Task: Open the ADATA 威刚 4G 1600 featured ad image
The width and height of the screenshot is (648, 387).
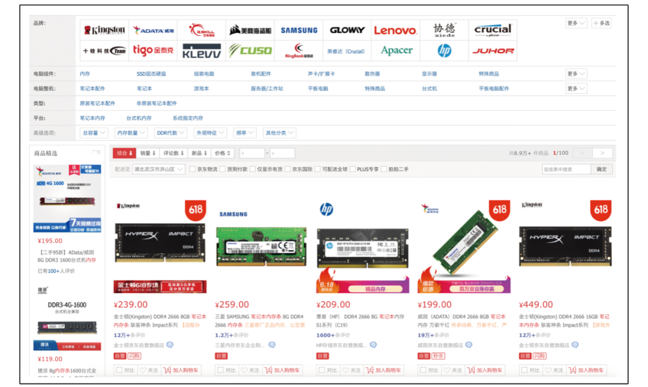Action: coord(67,199)
